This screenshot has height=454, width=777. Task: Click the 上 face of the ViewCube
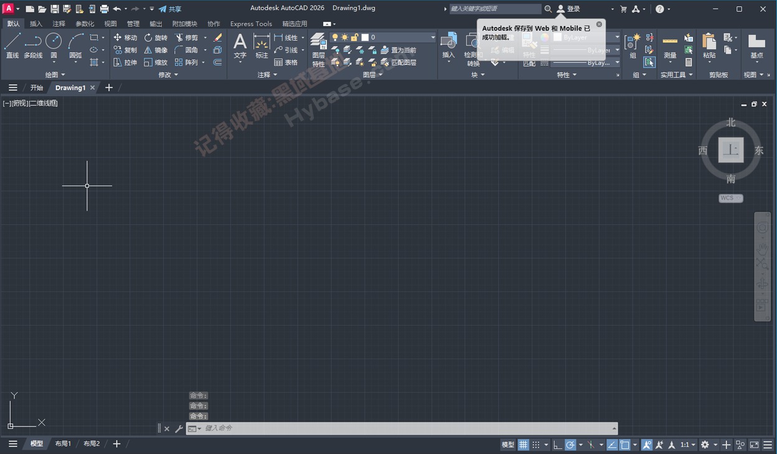pyautogui.click(x=731, y=150)
